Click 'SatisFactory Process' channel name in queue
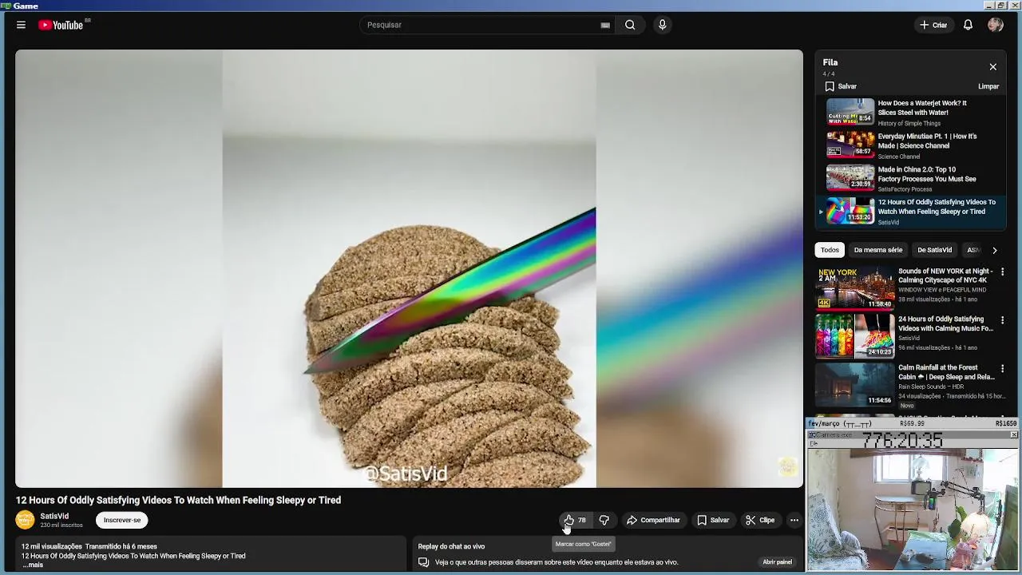The width and height of the screenshot is (1022, 575). [x=905, y=189]
